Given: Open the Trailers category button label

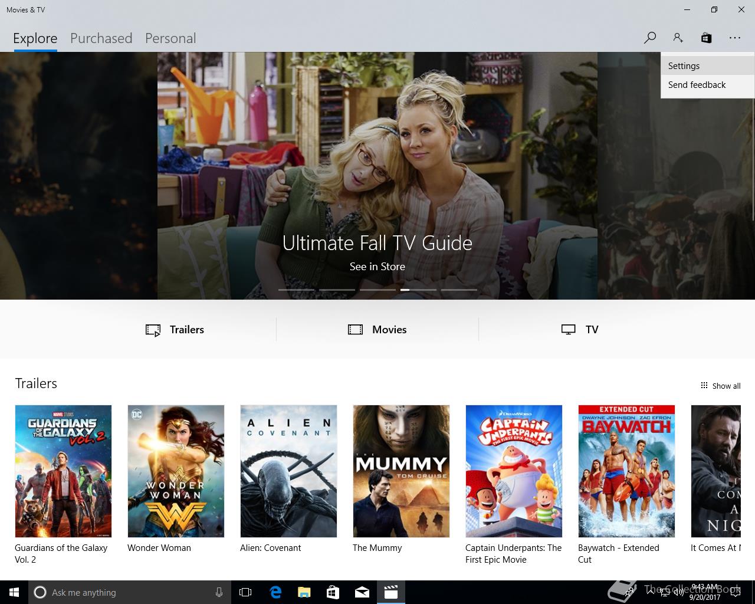Looking at the screenshot, I should (187, 330).
